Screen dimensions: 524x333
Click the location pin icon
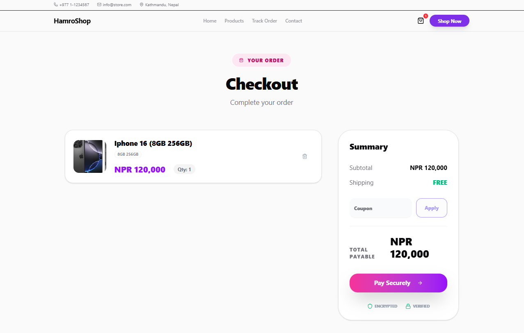coord(142,5)
